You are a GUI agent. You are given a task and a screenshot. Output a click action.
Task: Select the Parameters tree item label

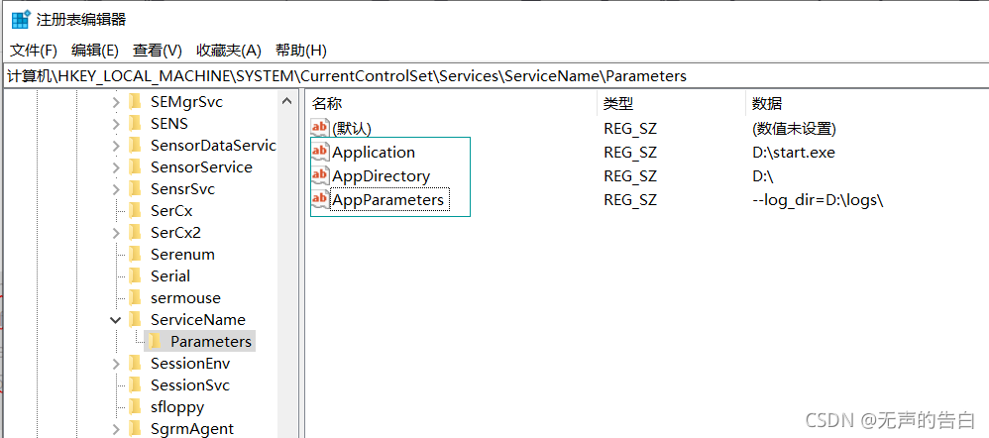tap(211, 342)
